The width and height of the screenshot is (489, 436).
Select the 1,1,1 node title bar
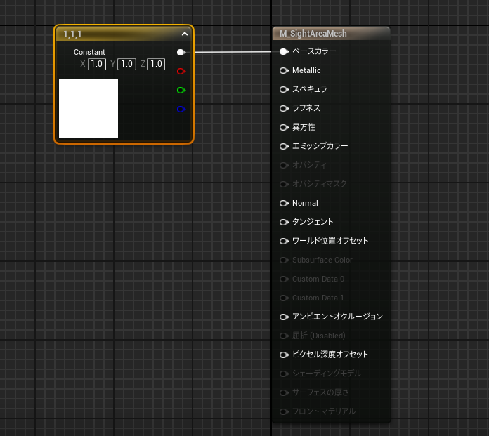[112, 34]
